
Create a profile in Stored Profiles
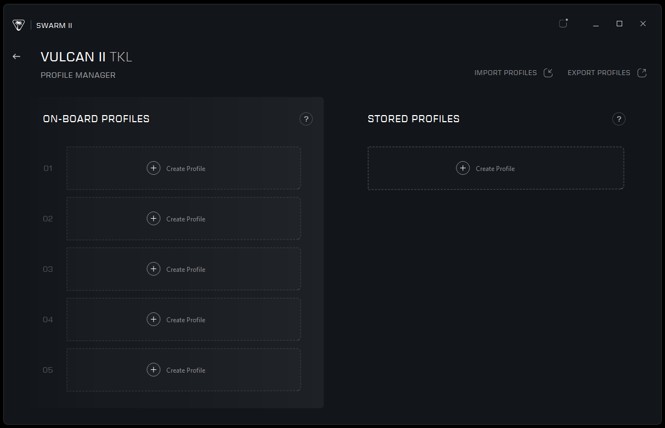click(495, 169)
